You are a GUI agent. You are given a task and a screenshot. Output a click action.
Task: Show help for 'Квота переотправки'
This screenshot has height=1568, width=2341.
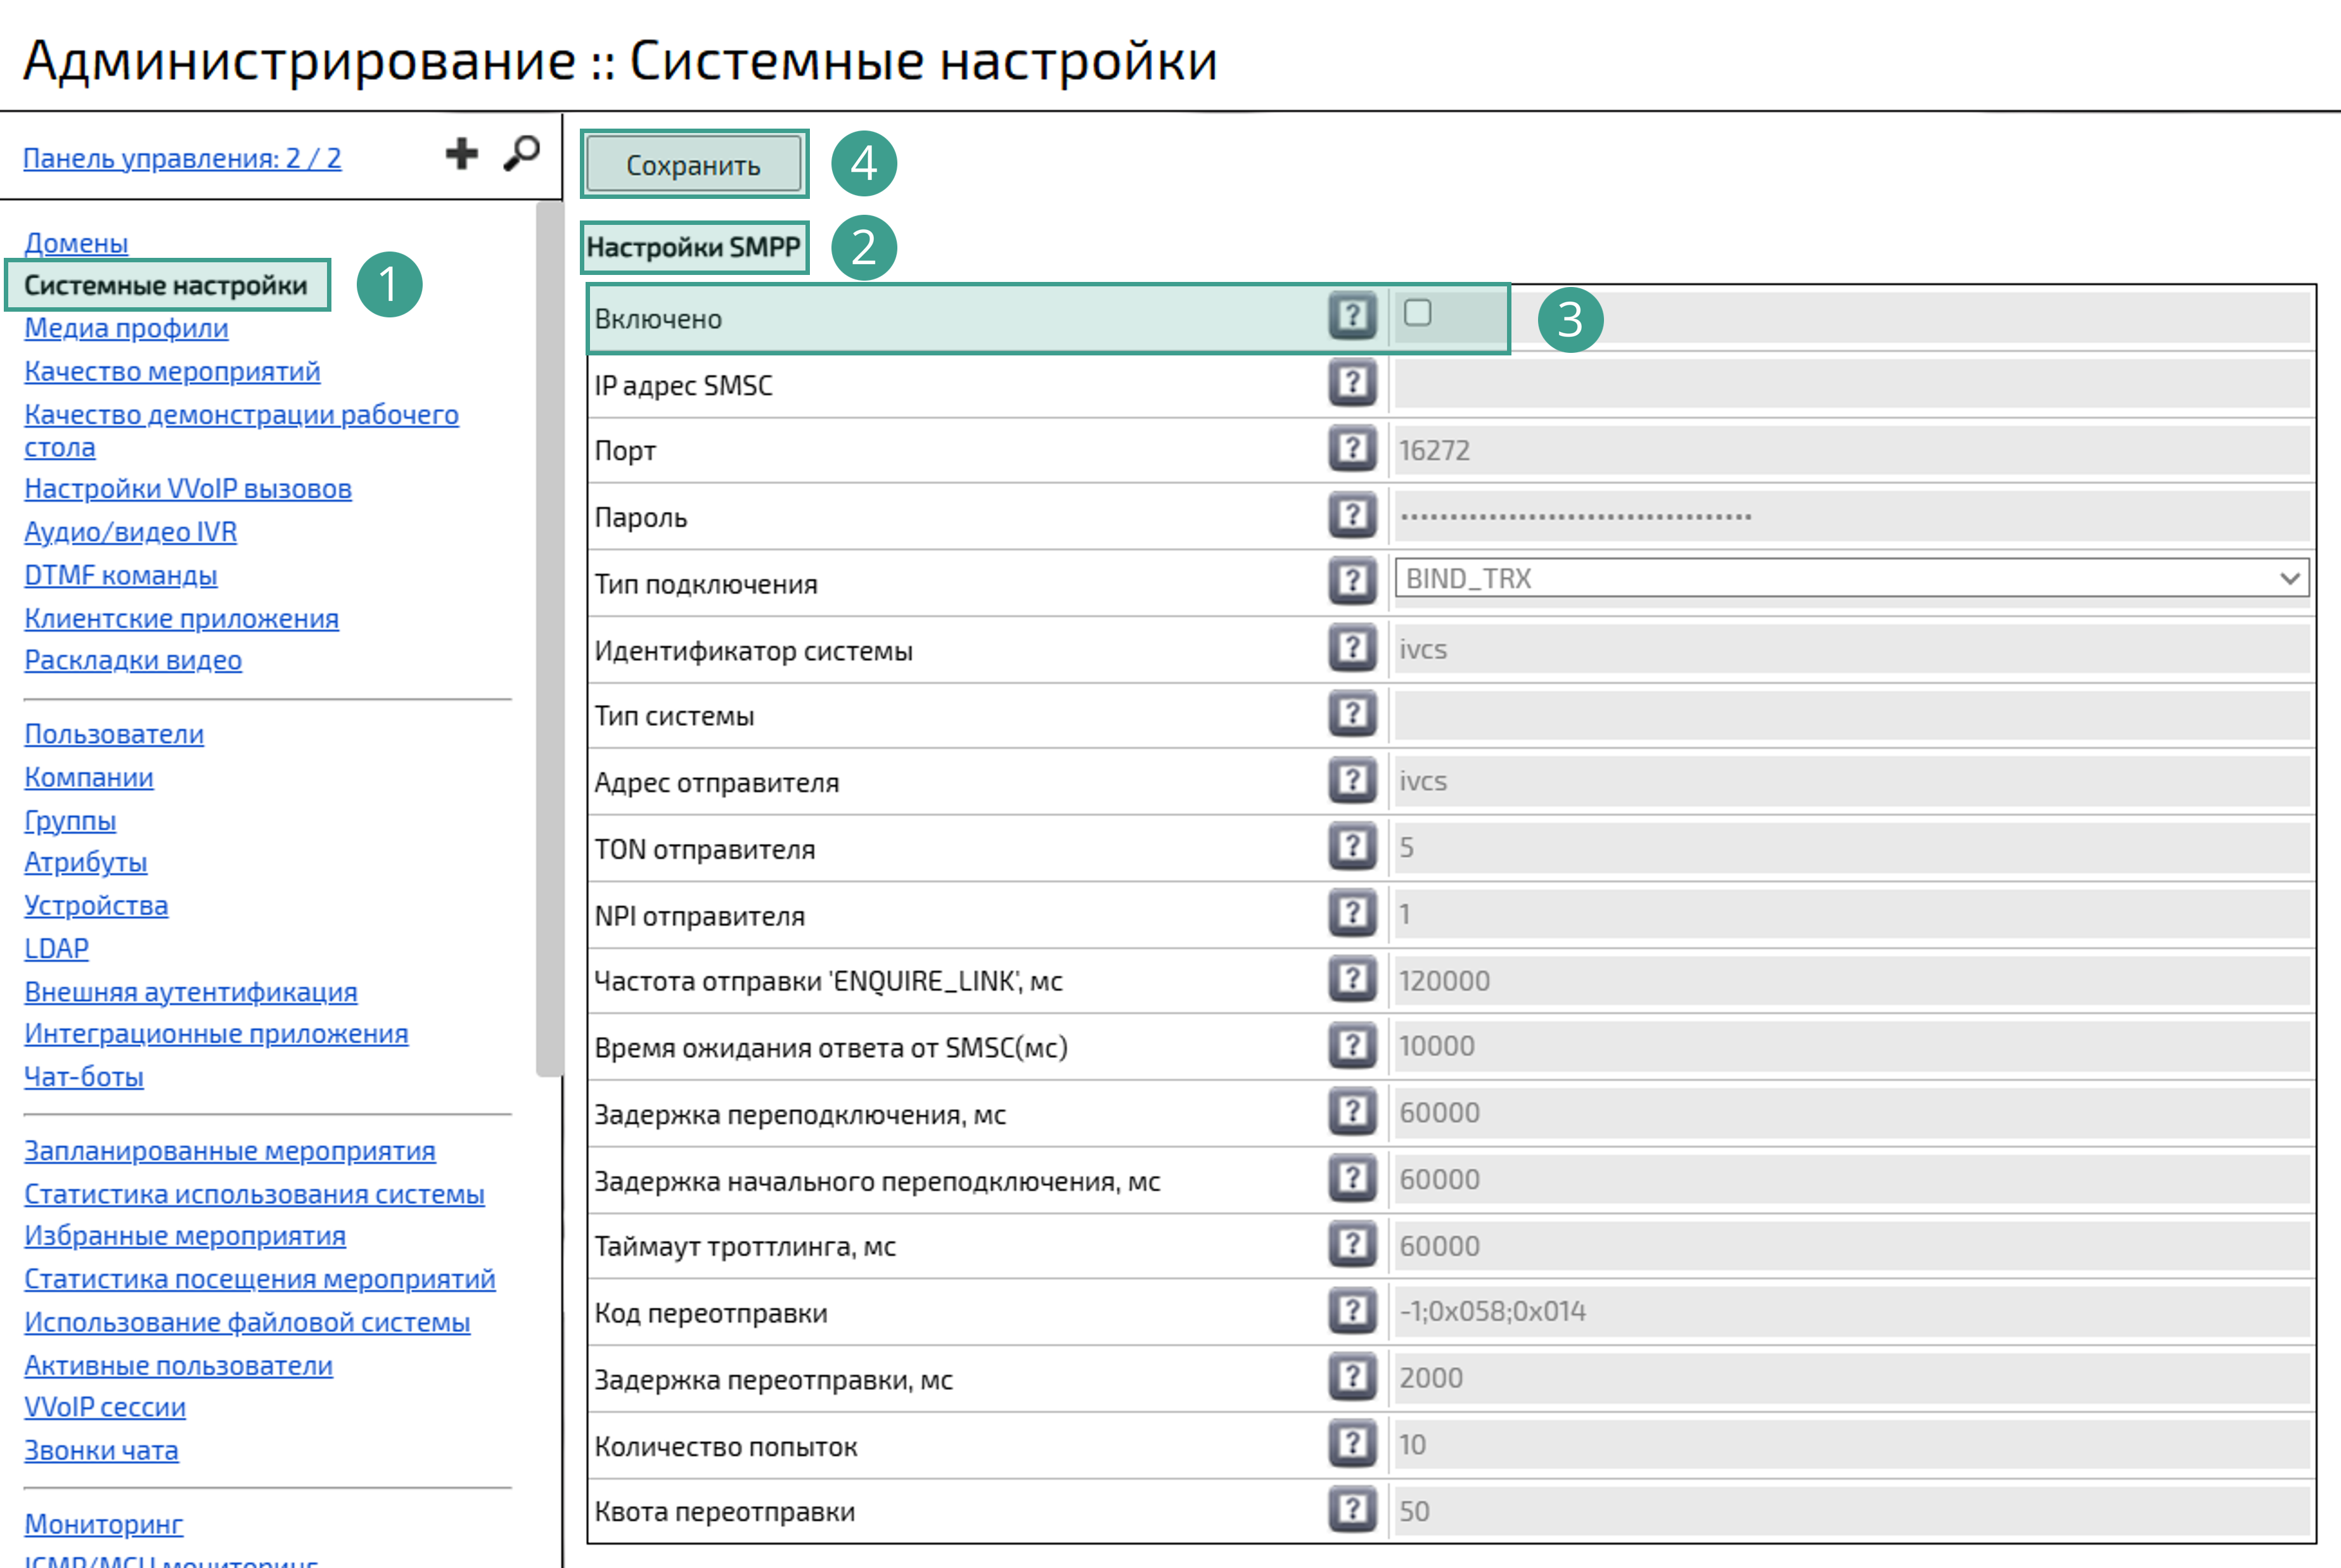pyautogui.click(x=1352, y=1510)
